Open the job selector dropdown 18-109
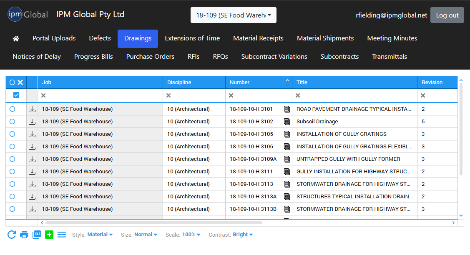This screenshot has width=470, height=255. (x=233, y=15)
